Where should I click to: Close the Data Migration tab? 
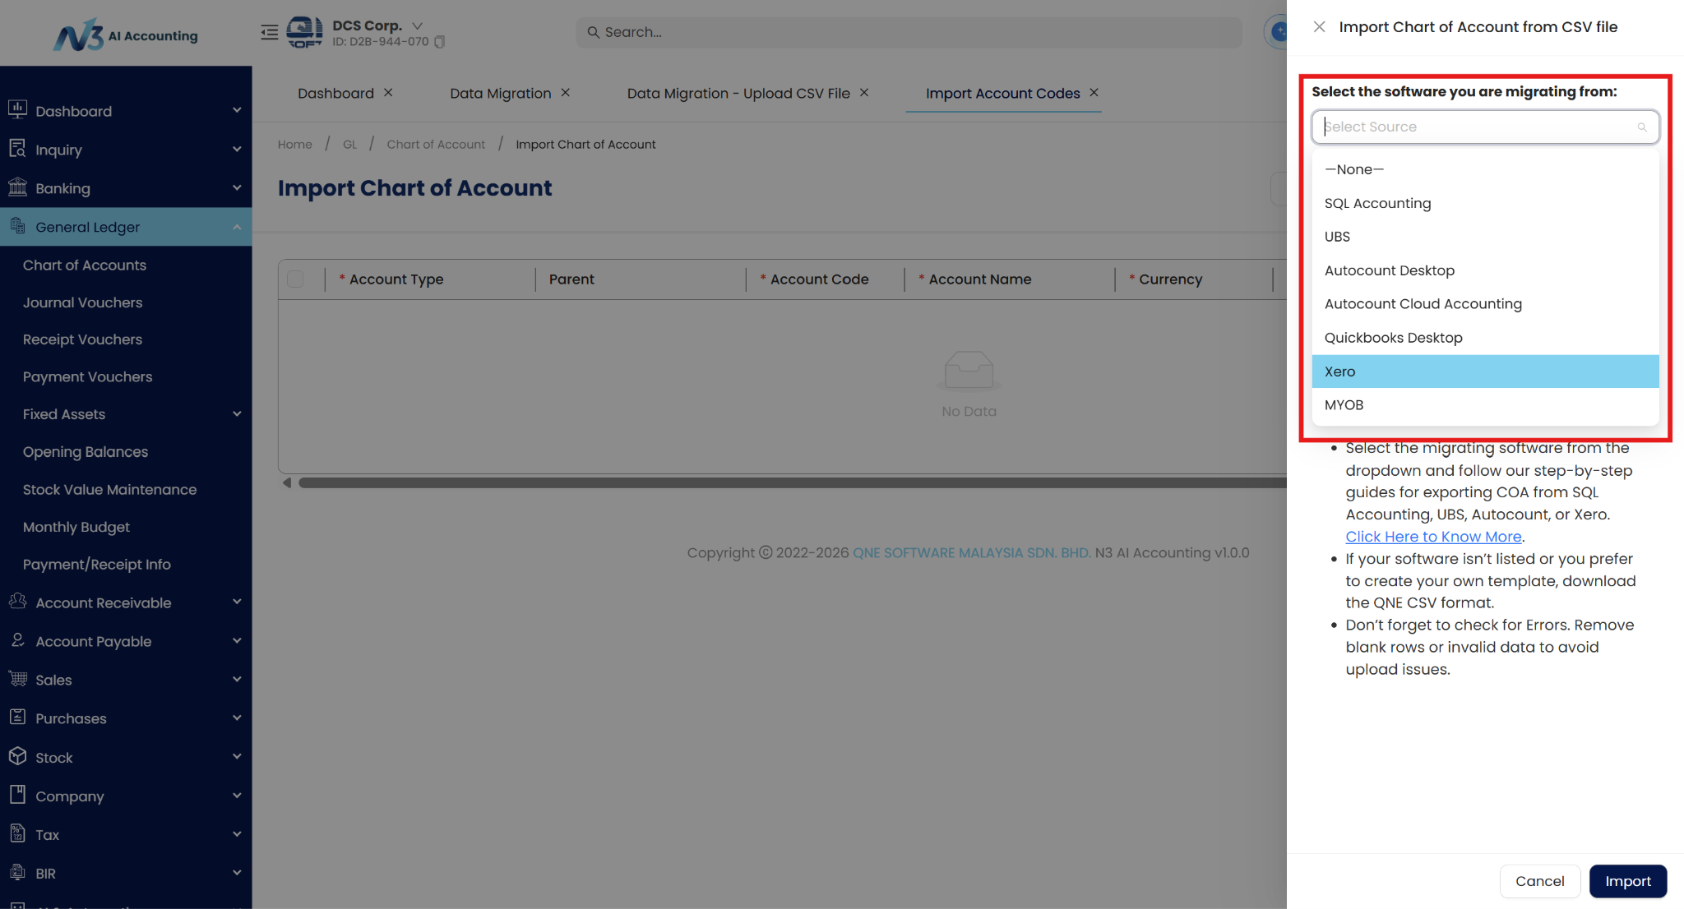[x=566, y=93]
